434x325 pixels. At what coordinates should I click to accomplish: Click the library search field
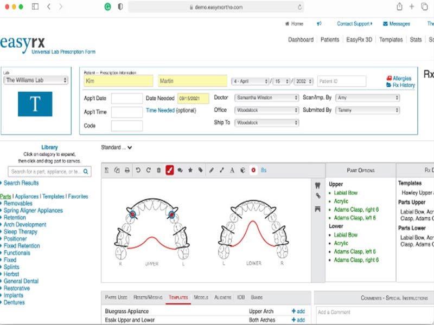46,172
